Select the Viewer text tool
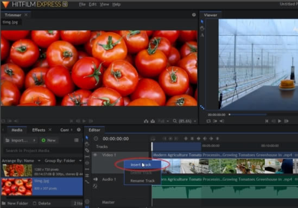The width and height of the screenshot is (298, 208). 202,35
